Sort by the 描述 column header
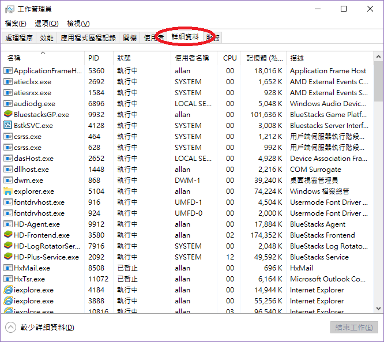 coord(330,58)
